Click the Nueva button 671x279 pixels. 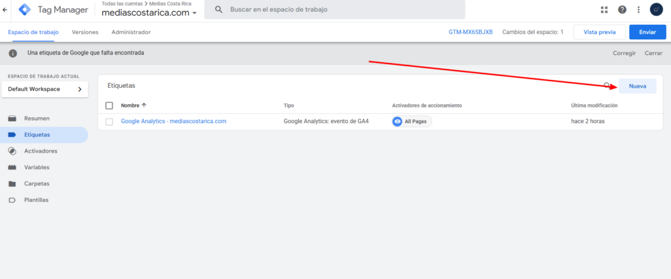point(638,86)
